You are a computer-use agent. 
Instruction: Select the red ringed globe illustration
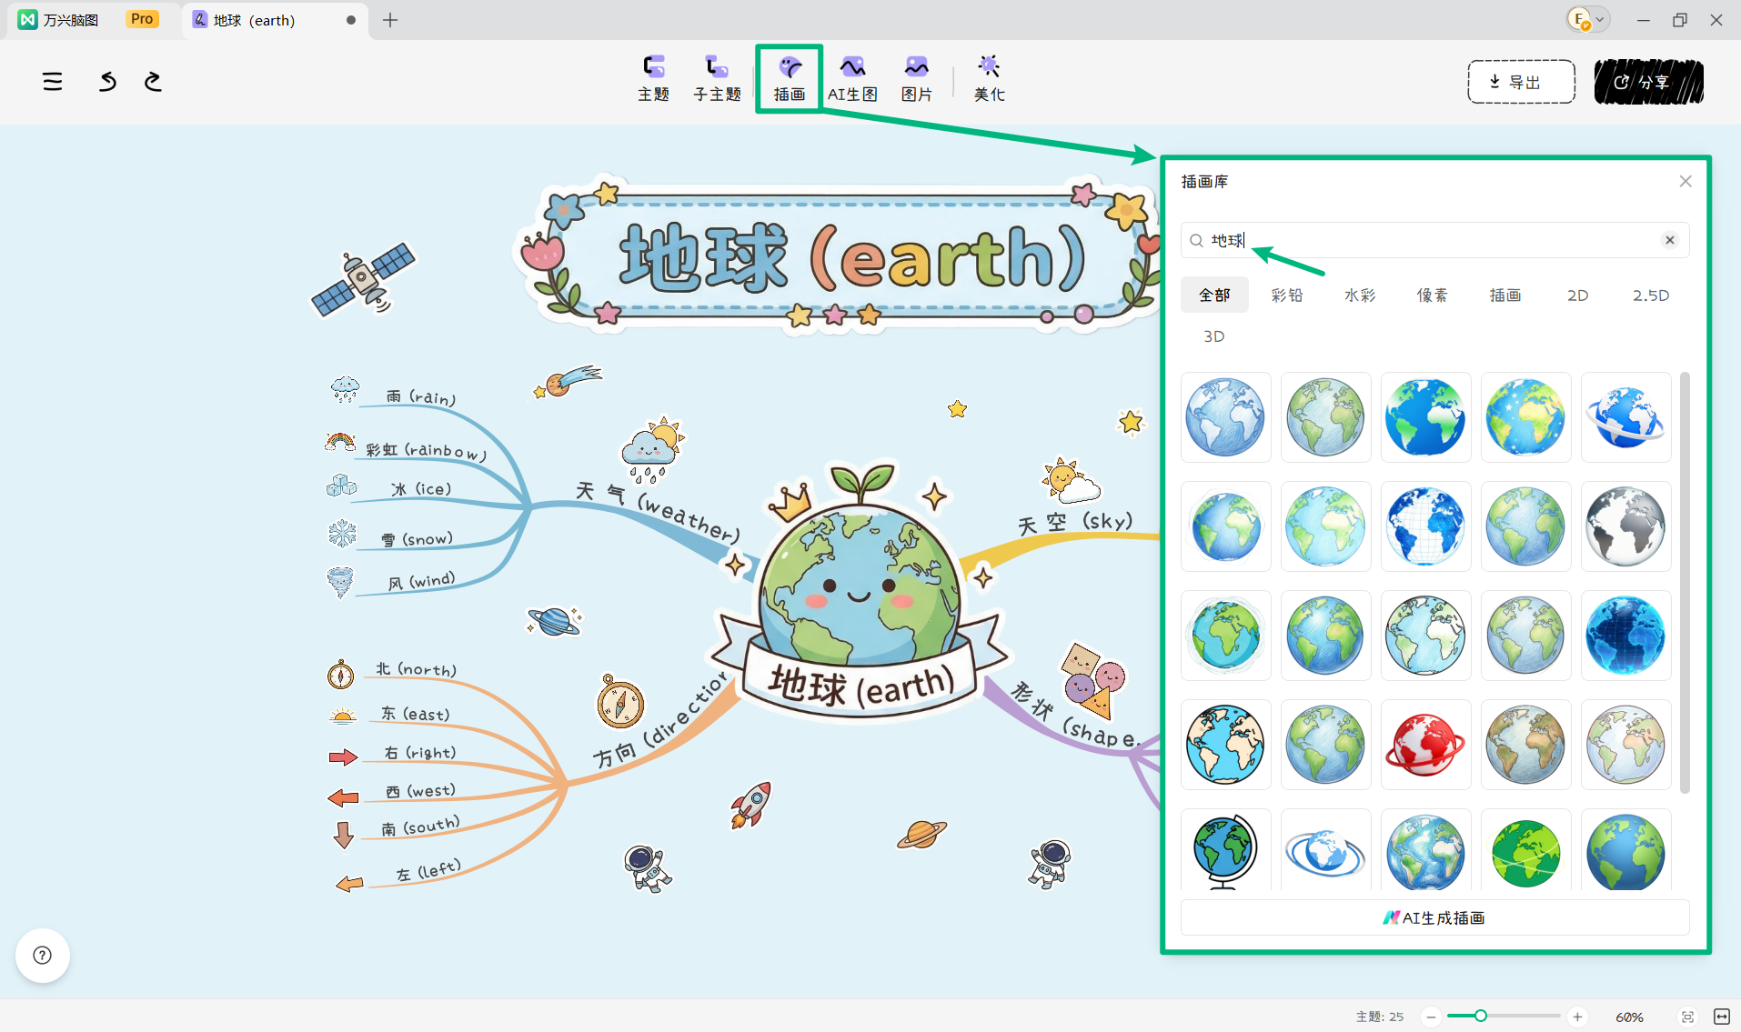coord(1425,745)
